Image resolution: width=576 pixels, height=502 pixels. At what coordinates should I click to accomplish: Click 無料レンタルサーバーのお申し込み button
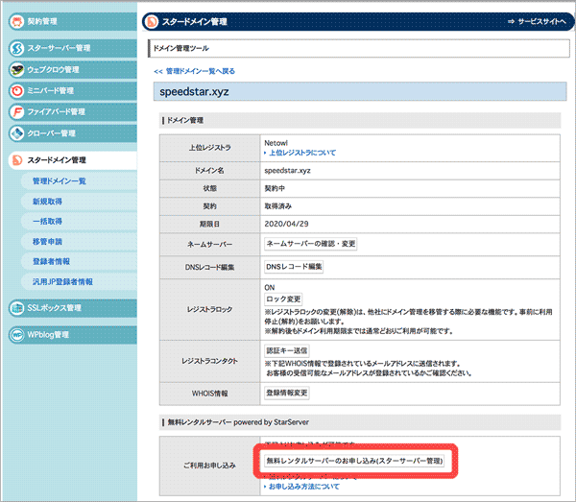[354, 462]
